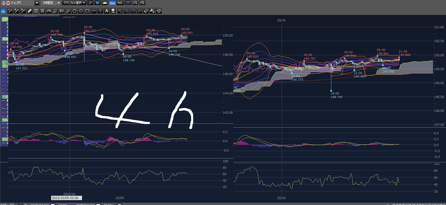446x205 pixels.
Task: Click the eraser tool icon
Action: tap(146, 11)
